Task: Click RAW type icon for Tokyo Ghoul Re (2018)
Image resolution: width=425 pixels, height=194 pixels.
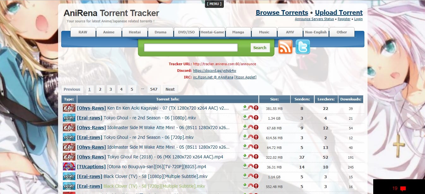Action: tap(69, 157)
